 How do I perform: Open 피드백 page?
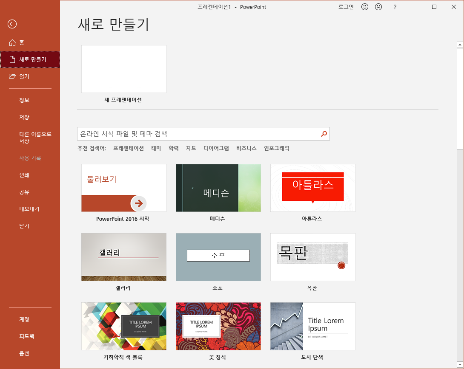tap(27, 336)
